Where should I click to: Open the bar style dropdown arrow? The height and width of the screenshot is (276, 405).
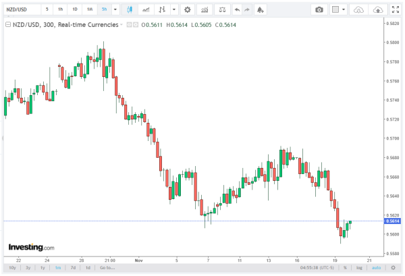tap(174, 10)
